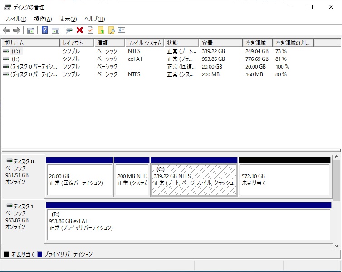Image resolution: width=342 pixels, height=272 pixels.
Task: Open the ファイル(F) menu
Action: [x=16, y=19]
